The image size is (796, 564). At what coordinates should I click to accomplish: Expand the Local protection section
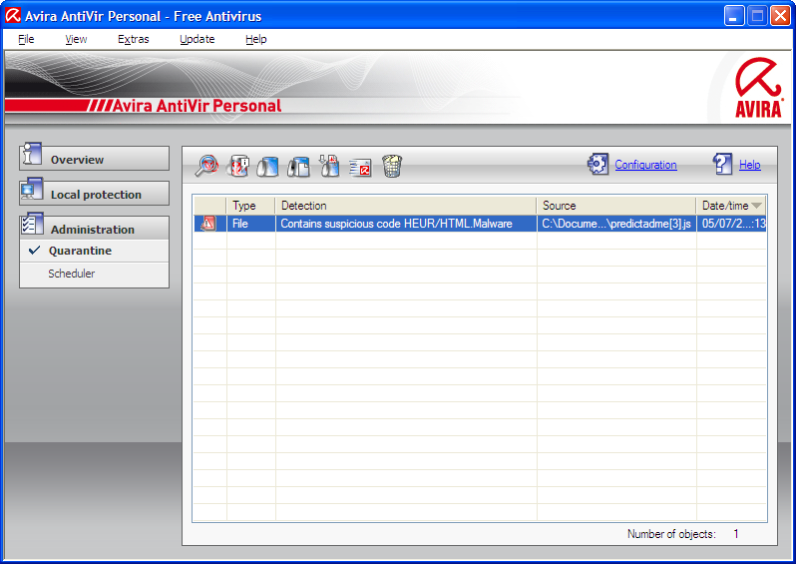tap(94, 195)
